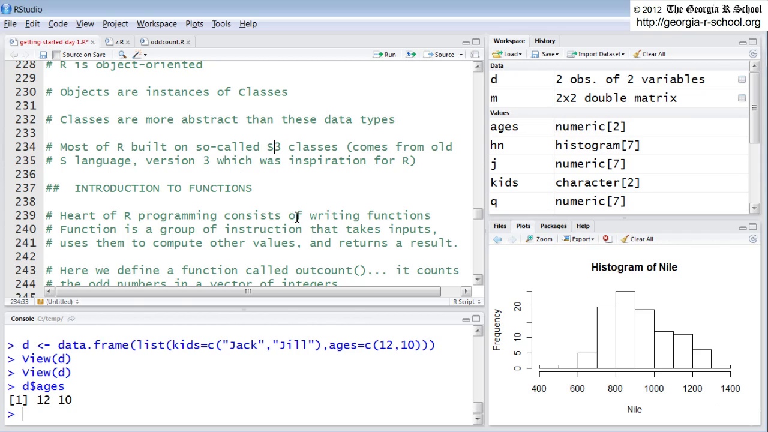This screenshot has width=768, height=432.
Task: Select the Workspace tab
Action: tap(509, 41)
